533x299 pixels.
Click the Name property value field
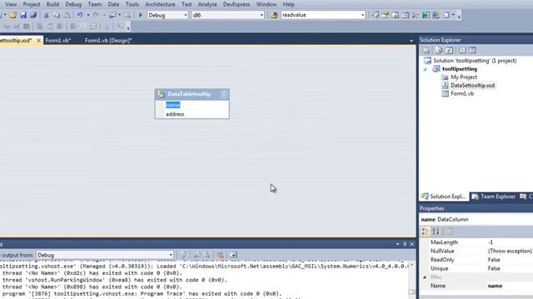pos(509,286)
